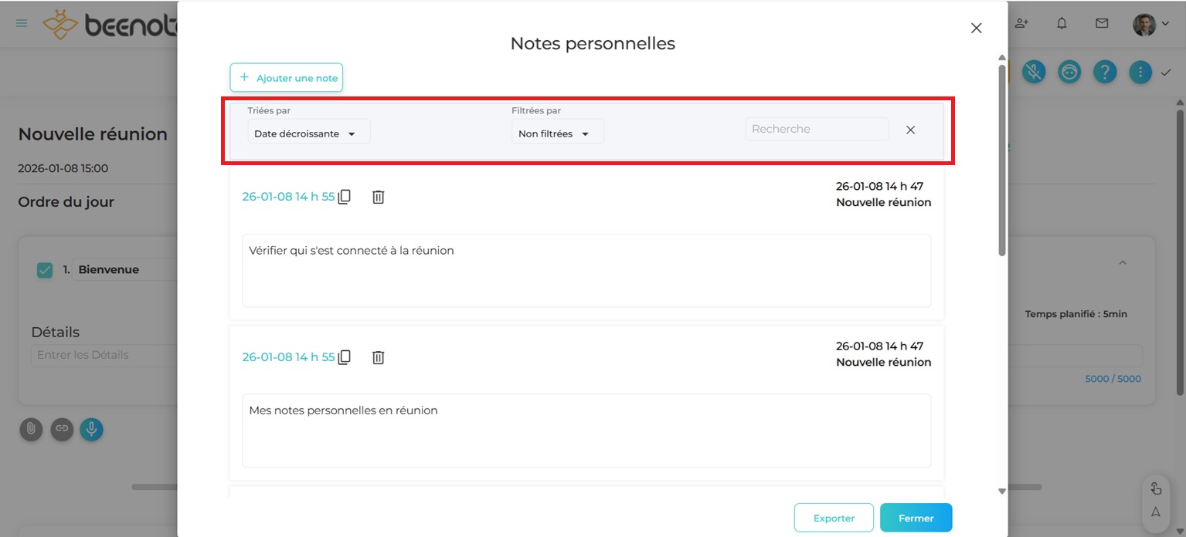The width and height of the screenshot is (1186, 537).
Task: Open the three-dots more options menu
Action: 1140,73
